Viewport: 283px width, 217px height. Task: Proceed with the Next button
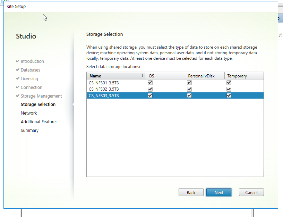tap(219, 193)
